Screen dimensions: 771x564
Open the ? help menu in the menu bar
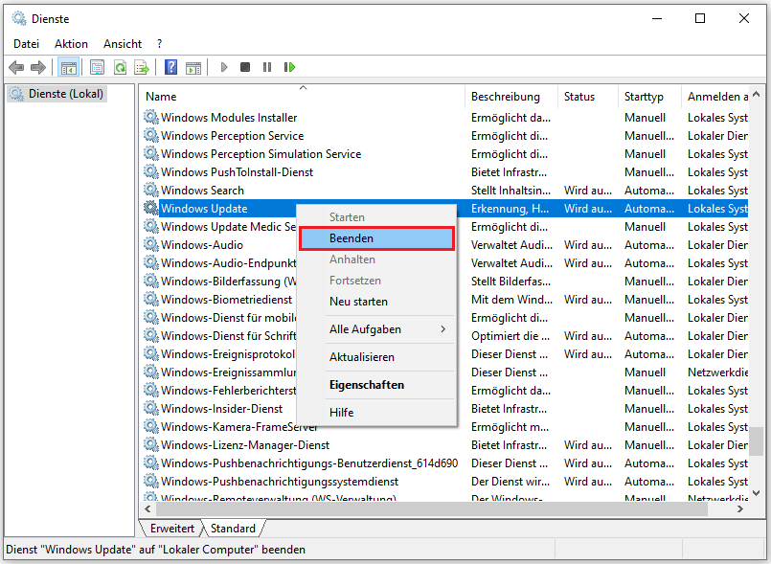click(159, 44)
